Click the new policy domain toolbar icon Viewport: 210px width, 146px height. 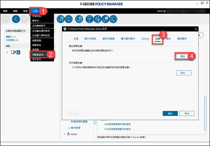(61, 19)
